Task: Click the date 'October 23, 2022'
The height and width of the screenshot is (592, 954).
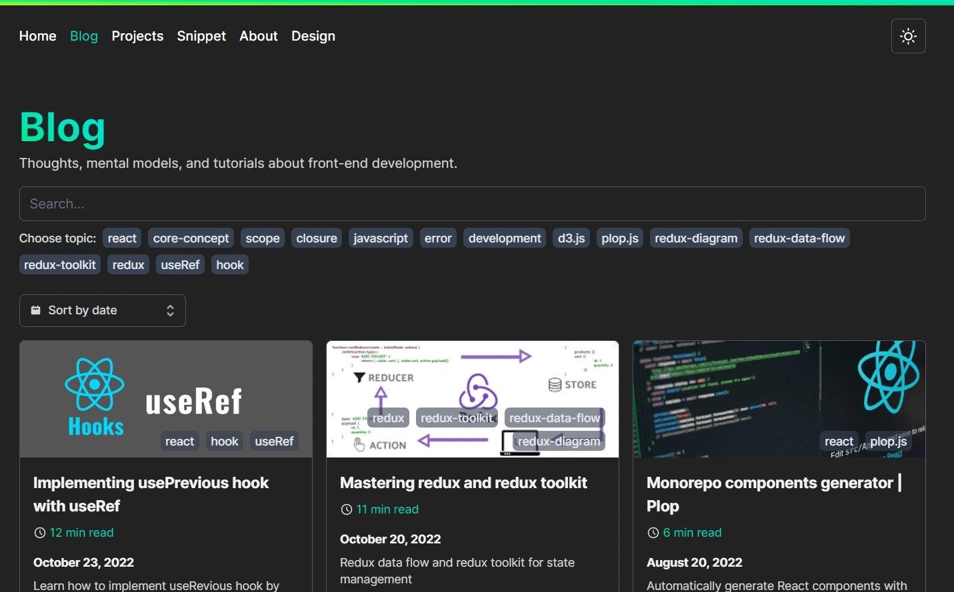Action: click(83, 563)
